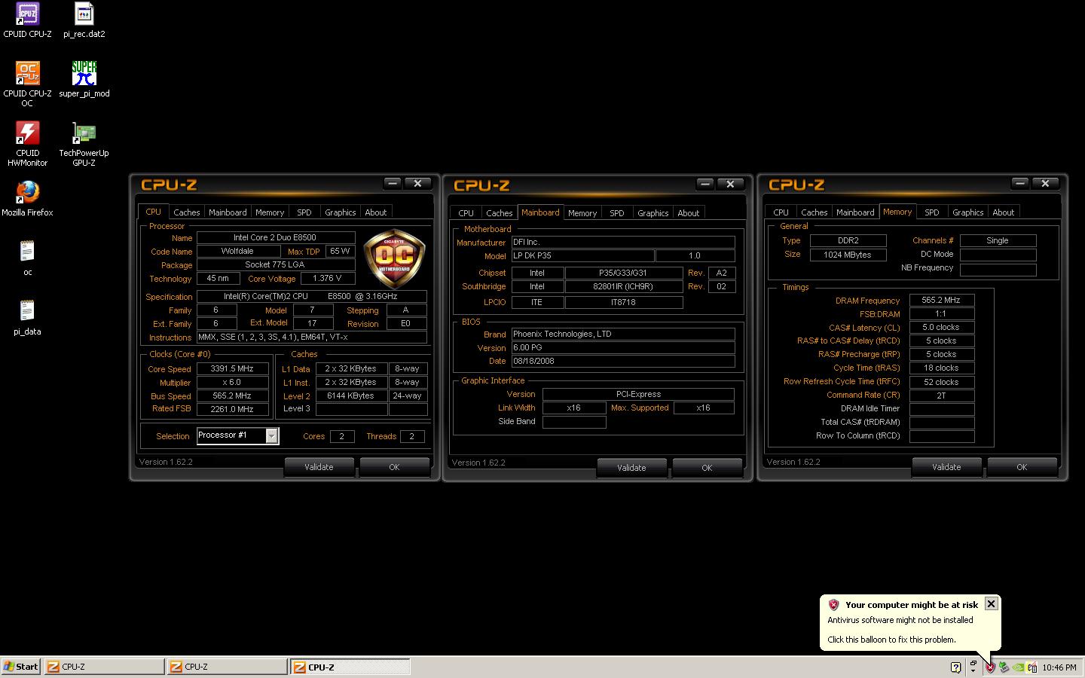Open the oc text file icon

tap(27, 258)
